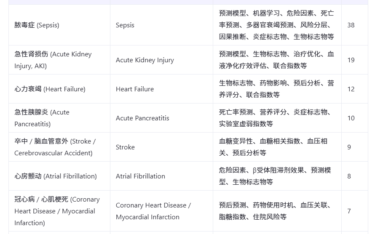Image resolution: width=375 pixels, height=234 pixels.
Task: Select the 心房颤动 (Atrial Fibrillation) cell
Action: coord(59,176)
